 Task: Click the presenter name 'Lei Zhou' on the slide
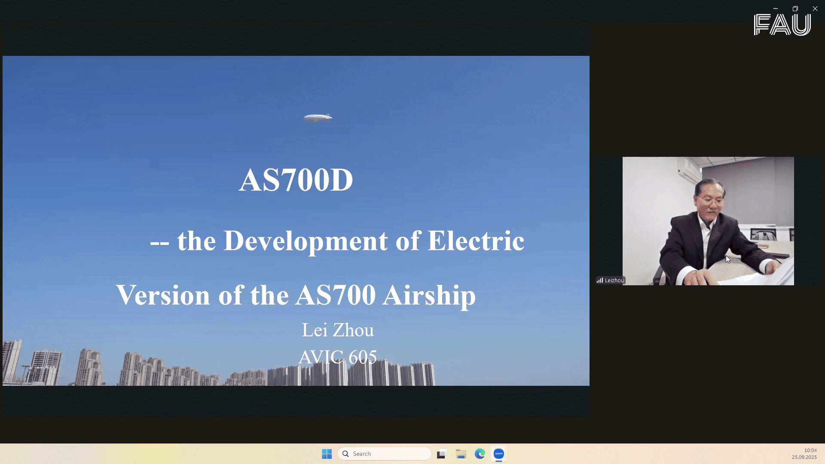coord(338,330)
